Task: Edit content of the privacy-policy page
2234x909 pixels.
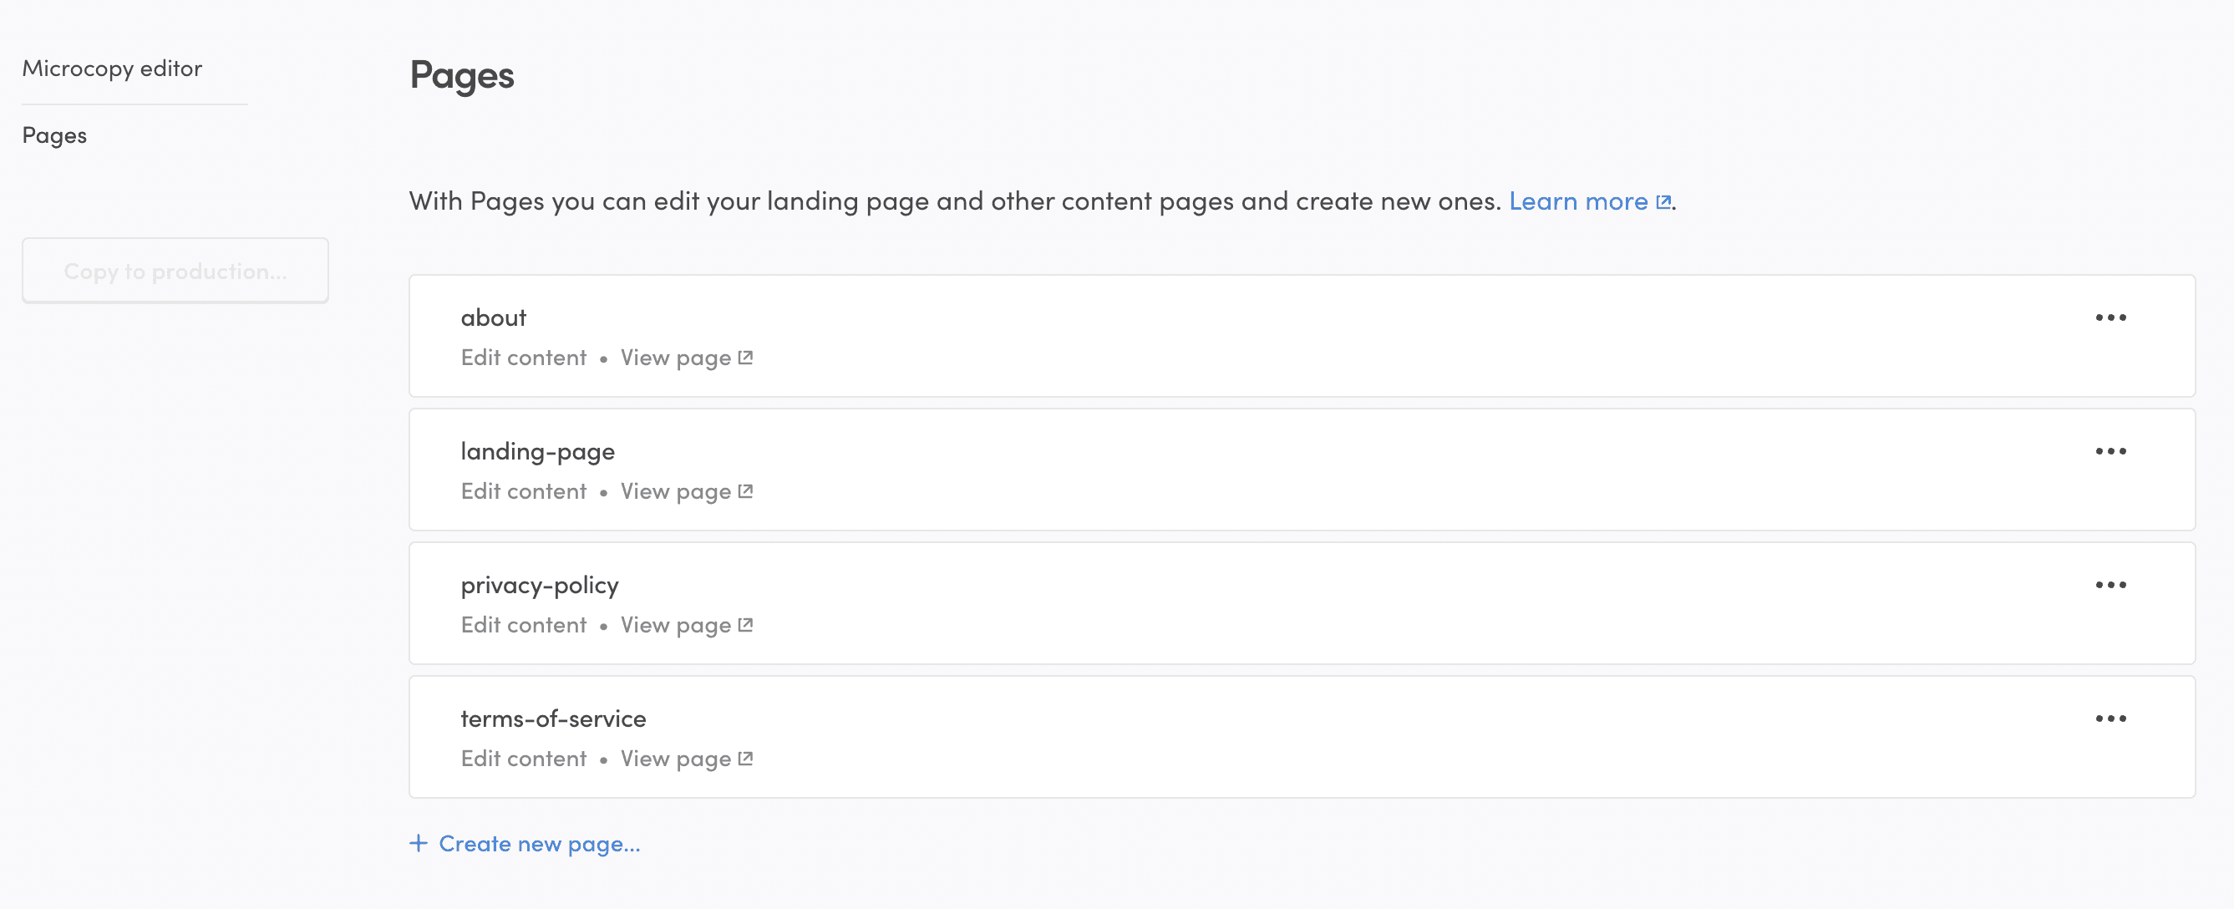Action: pyautogui.click(x=523, y=624)
